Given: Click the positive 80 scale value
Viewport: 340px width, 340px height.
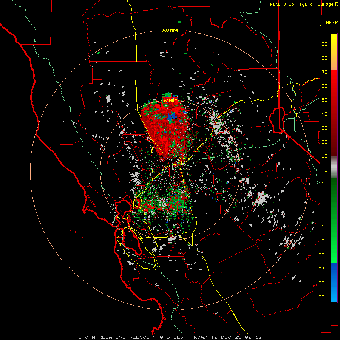Looking at the screenshot, I should pos(325,58).
